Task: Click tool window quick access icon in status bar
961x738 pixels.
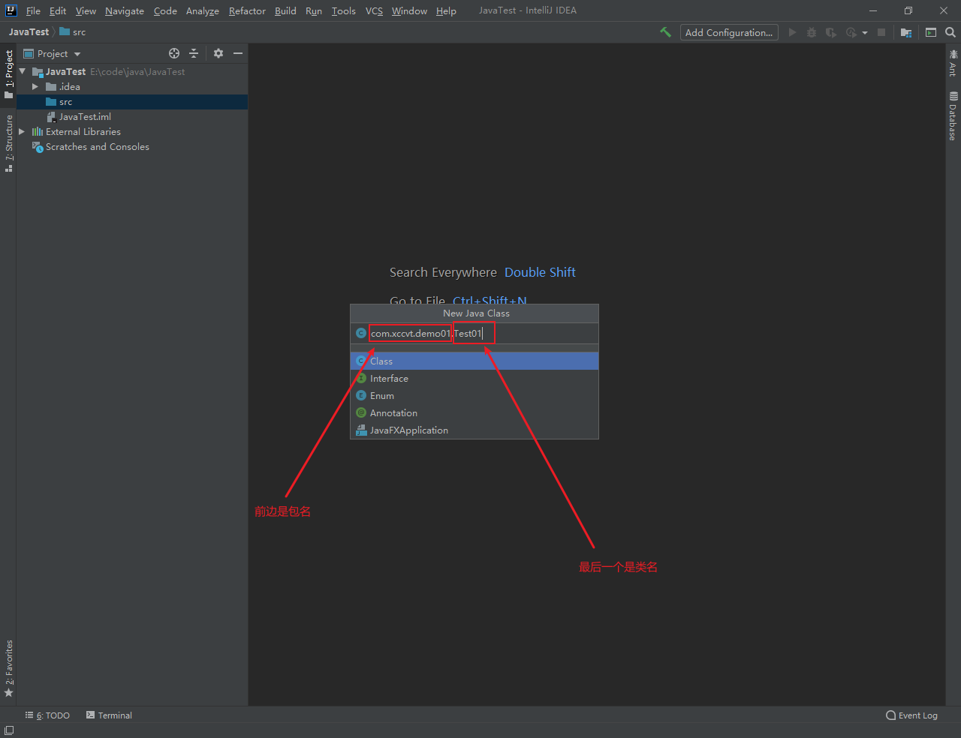Action: click(9, 730)
